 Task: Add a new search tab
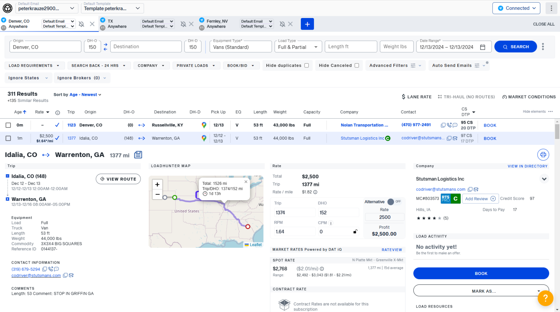(x=307, y=24)
